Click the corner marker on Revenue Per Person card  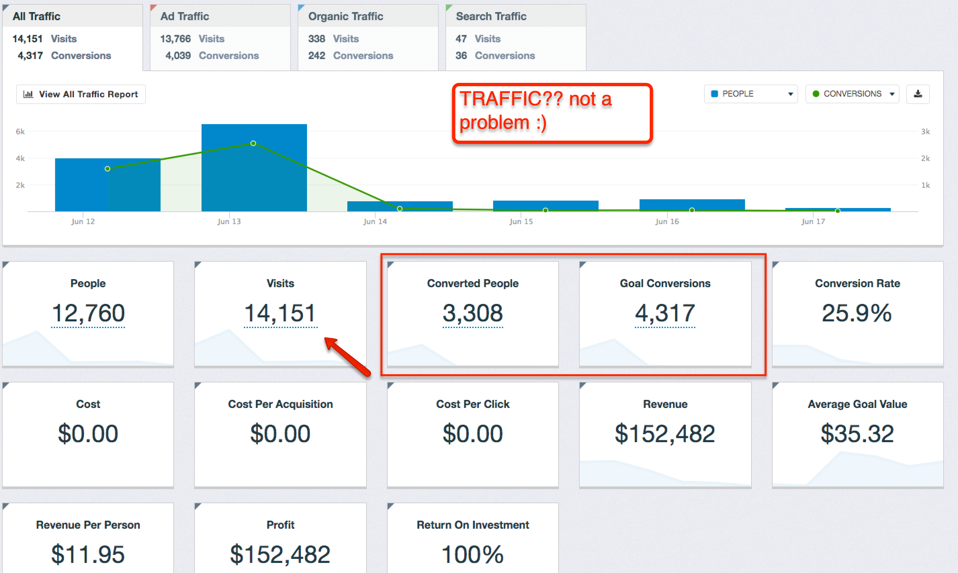pyautogui.click(x=6, y=507)
